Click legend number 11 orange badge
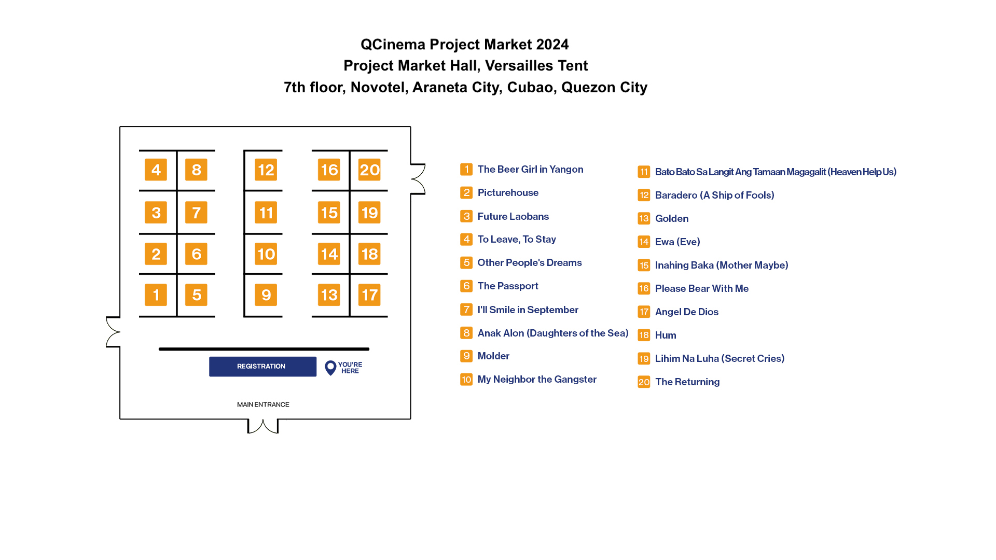 [x=644, y=172]
